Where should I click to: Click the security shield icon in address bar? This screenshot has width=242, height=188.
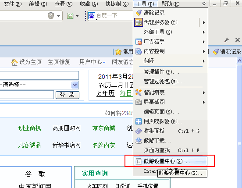point(51,16)
